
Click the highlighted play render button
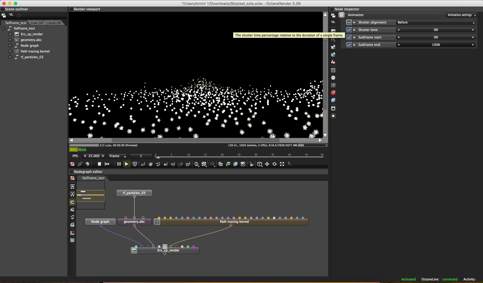point(126,164)
